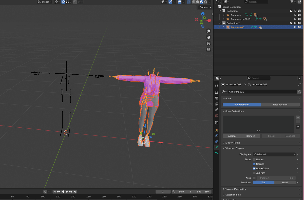
Task: Expand the Inverse Kinematics panel
Action: [x=236, y=189]
